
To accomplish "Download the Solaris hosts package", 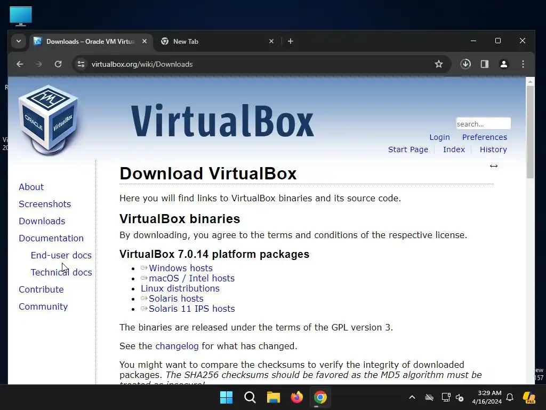I will tap(176, 298).
